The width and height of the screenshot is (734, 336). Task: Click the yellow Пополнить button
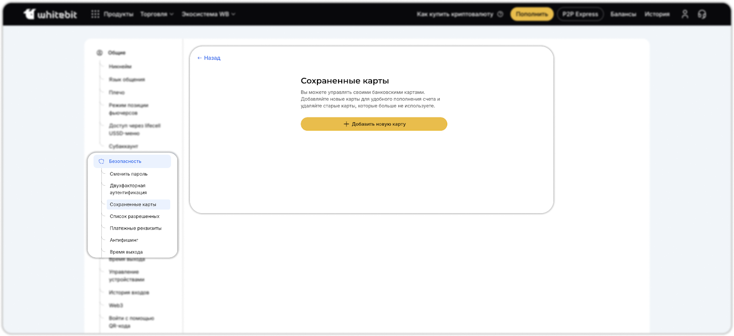click(532, 14)
